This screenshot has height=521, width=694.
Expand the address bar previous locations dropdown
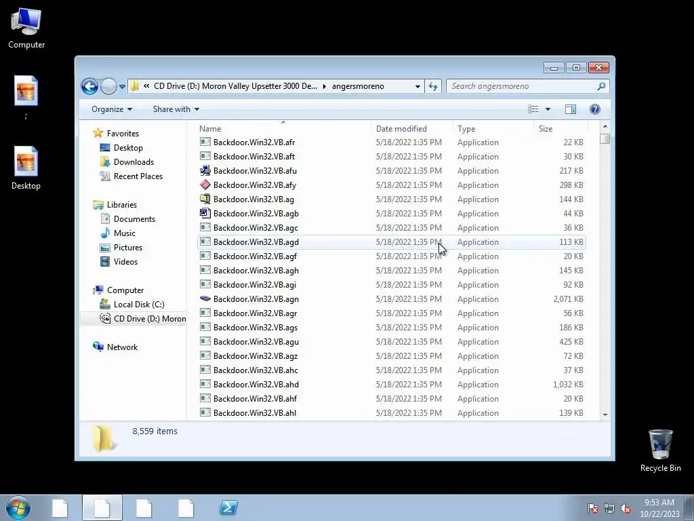point(417,86)
